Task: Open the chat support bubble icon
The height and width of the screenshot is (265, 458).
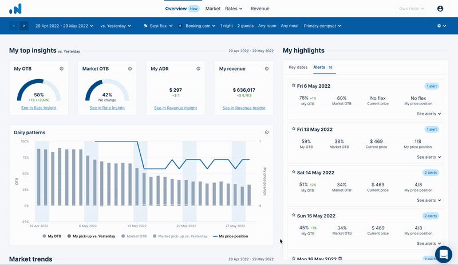Action: click(443, 254)
